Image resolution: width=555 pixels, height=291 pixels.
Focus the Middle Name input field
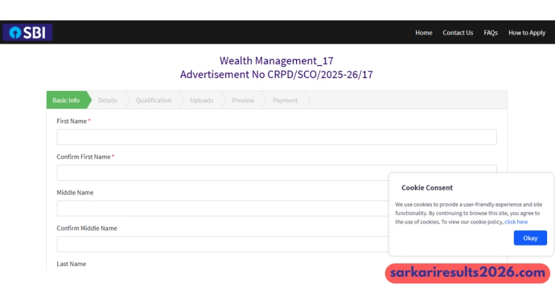click(222, 209)
